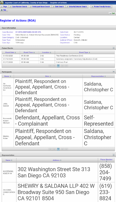Collapse the Future Events panel
Viewport: 116px width, 202px height.
(113, 48)
